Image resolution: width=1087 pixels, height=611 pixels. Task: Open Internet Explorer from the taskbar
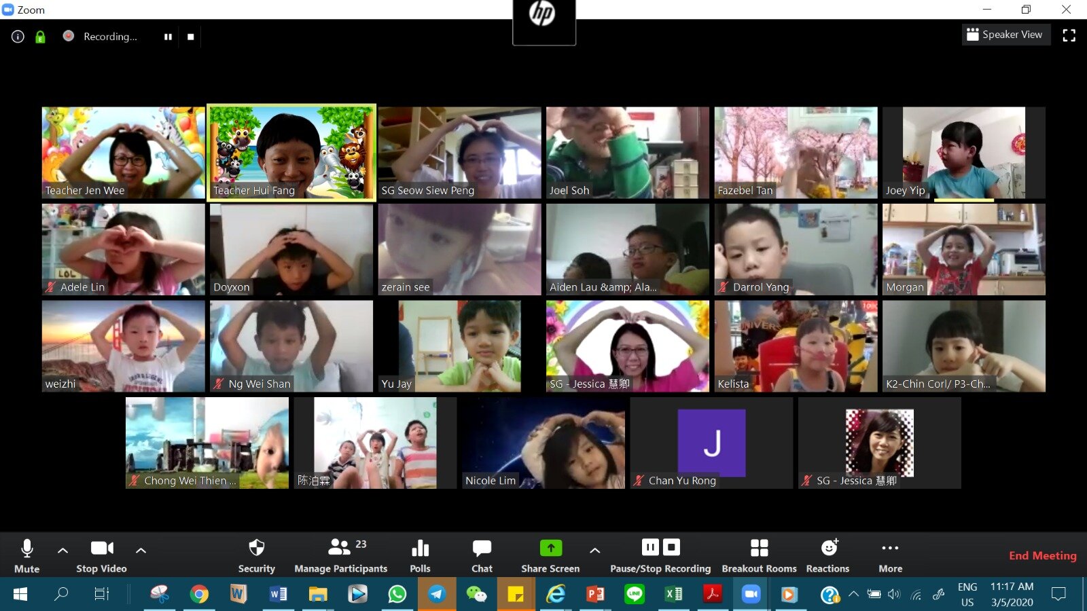coord(556,594)
